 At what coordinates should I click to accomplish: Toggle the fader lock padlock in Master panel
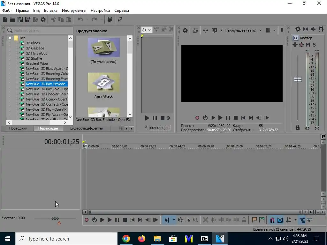298,127
